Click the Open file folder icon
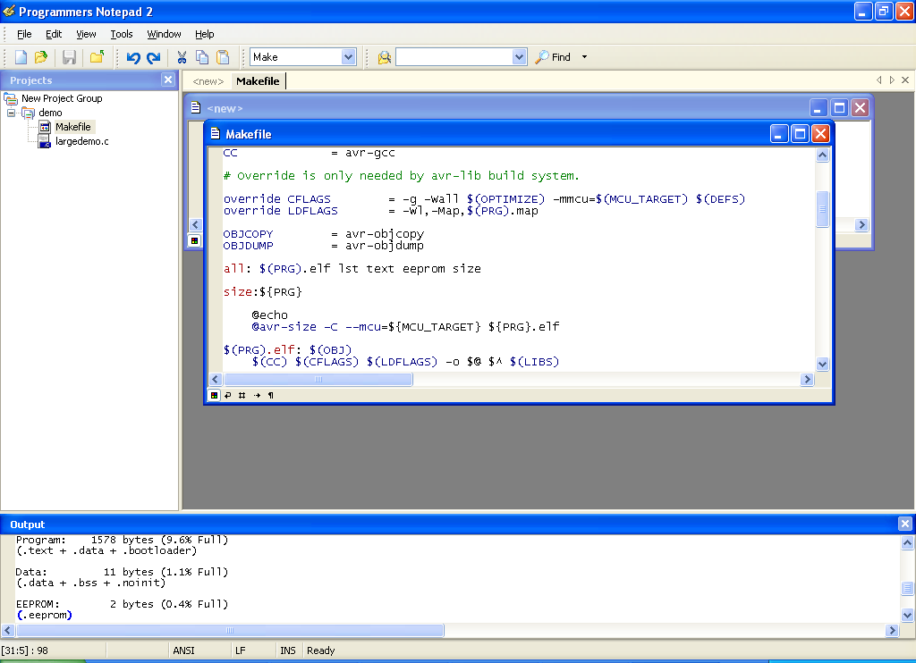 click(x=41, y=57)
